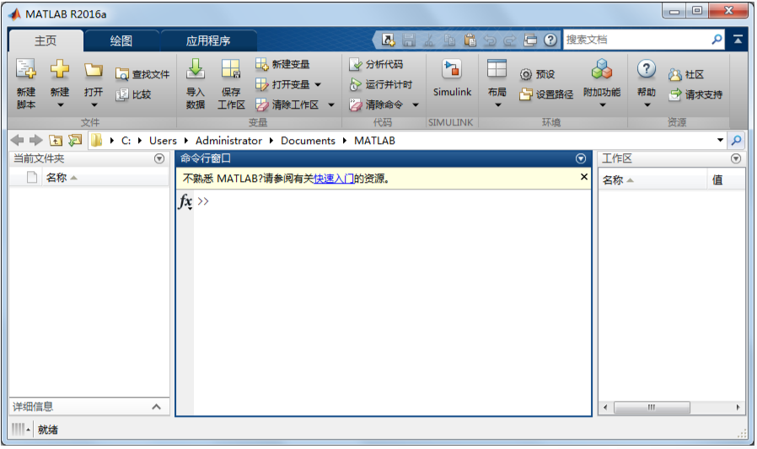
Task: Open 工作区 panel actions menu
Action: pos(736,158)
